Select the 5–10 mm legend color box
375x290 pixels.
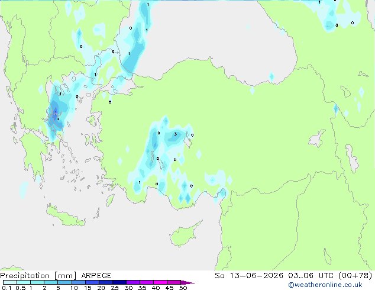[x=64, y=282]
